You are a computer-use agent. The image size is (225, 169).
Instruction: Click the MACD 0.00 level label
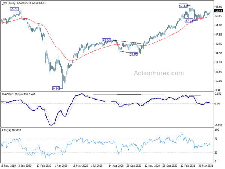coord(217,104)
